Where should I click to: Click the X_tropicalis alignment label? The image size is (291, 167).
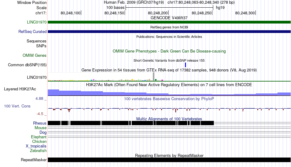(x=36, y=146)
